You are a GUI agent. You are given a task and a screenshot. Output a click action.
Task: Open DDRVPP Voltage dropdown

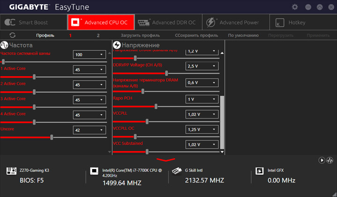pyautogui.click(x=202, y=66)
